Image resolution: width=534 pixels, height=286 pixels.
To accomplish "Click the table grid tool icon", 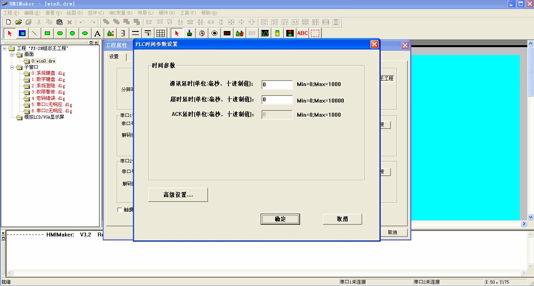I will click(x=160, y=33).
